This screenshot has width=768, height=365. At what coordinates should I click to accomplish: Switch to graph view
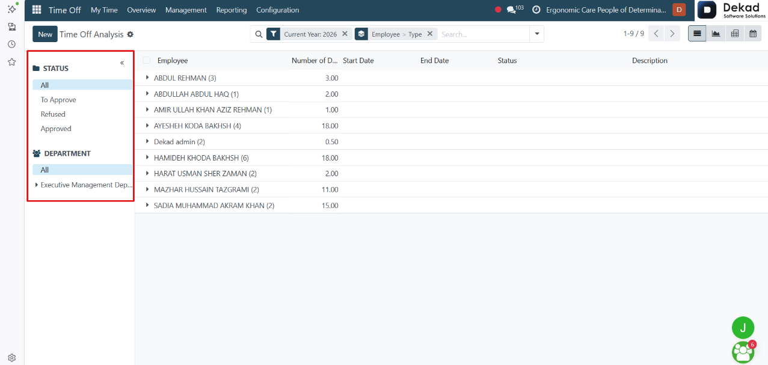click(716, 34)
